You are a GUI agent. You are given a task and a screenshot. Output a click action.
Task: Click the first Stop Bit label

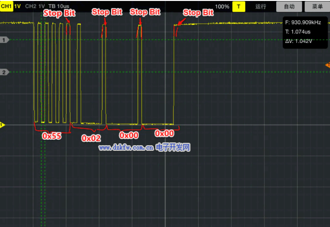(x=59, y=13)
